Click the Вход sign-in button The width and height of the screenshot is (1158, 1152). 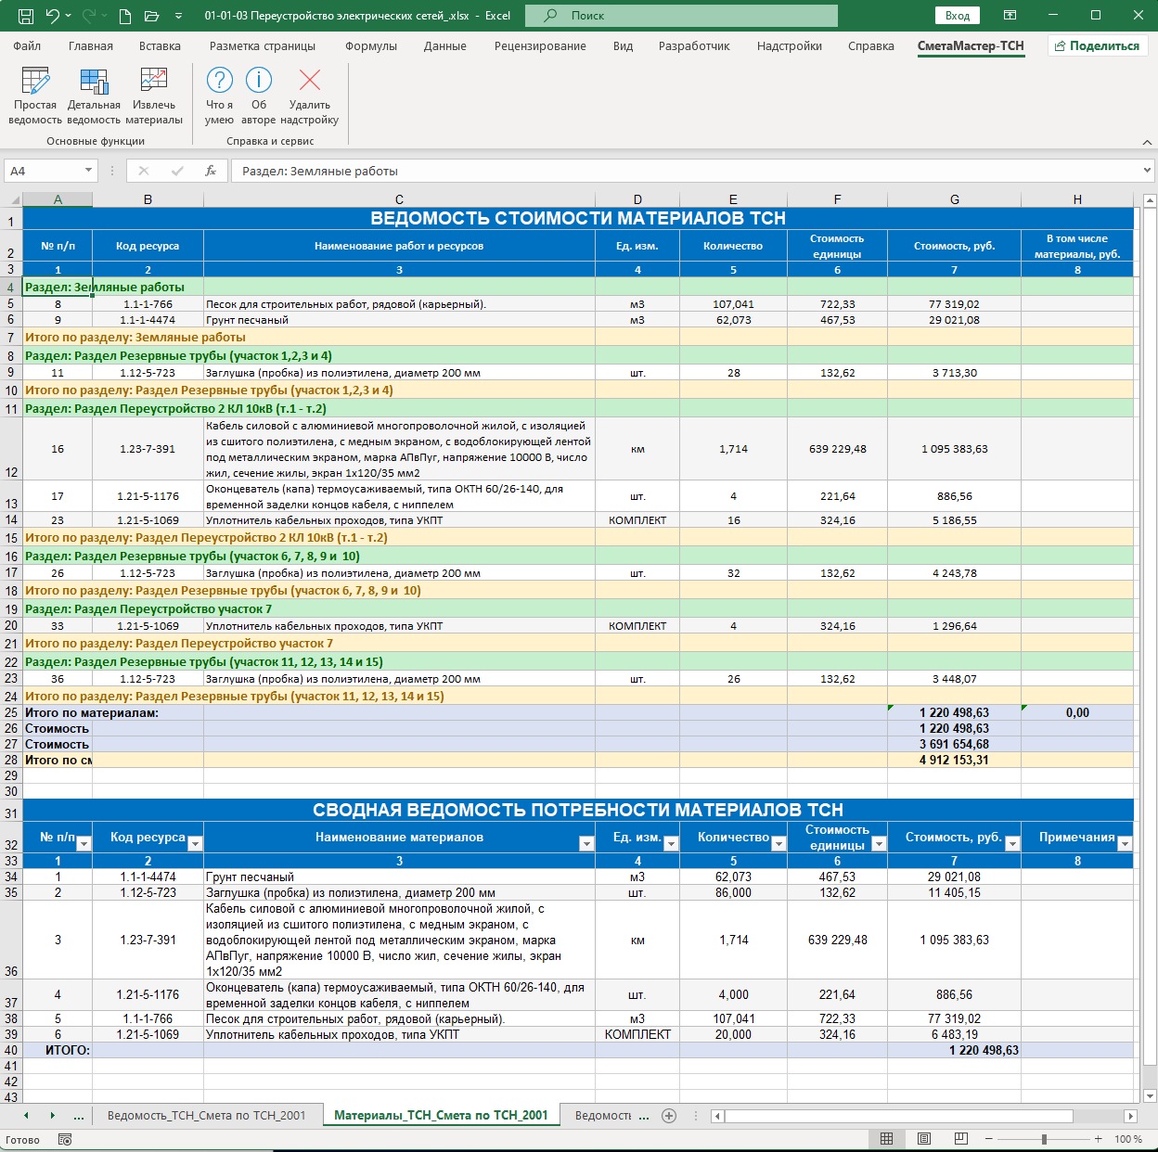(958, 16)
